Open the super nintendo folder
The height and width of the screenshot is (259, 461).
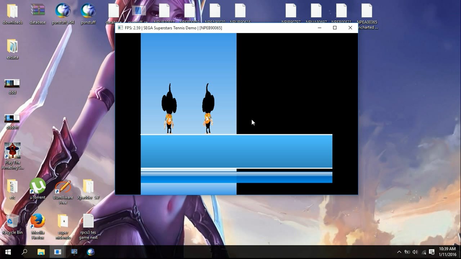coord(63,221)
